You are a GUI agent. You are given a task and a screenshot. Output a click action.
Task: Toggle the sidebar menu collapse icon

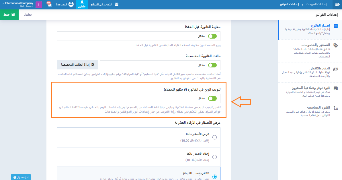pyautogui.click(x=337, y=5)
